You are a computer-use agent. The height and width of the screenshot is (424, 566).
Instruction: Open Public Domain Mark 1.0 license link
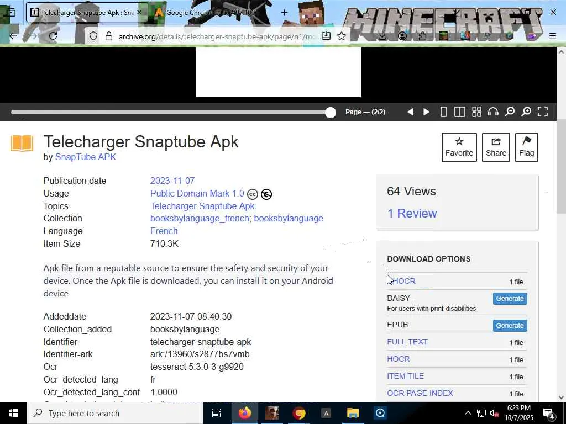(x=197, y=194)
